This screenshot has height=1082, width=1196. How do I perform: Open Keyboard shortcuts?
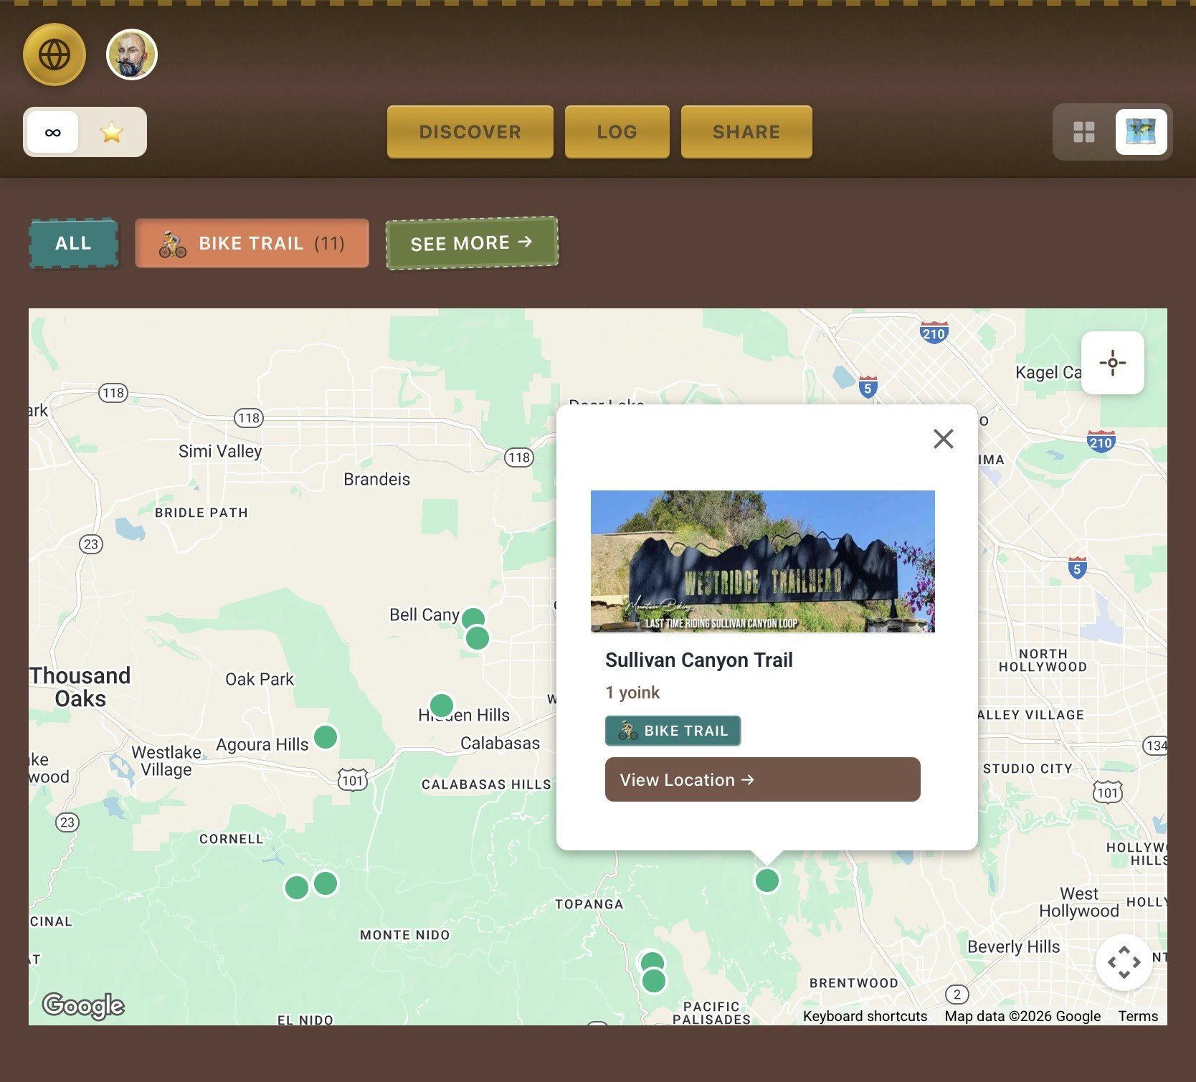tap(865, 1016)
